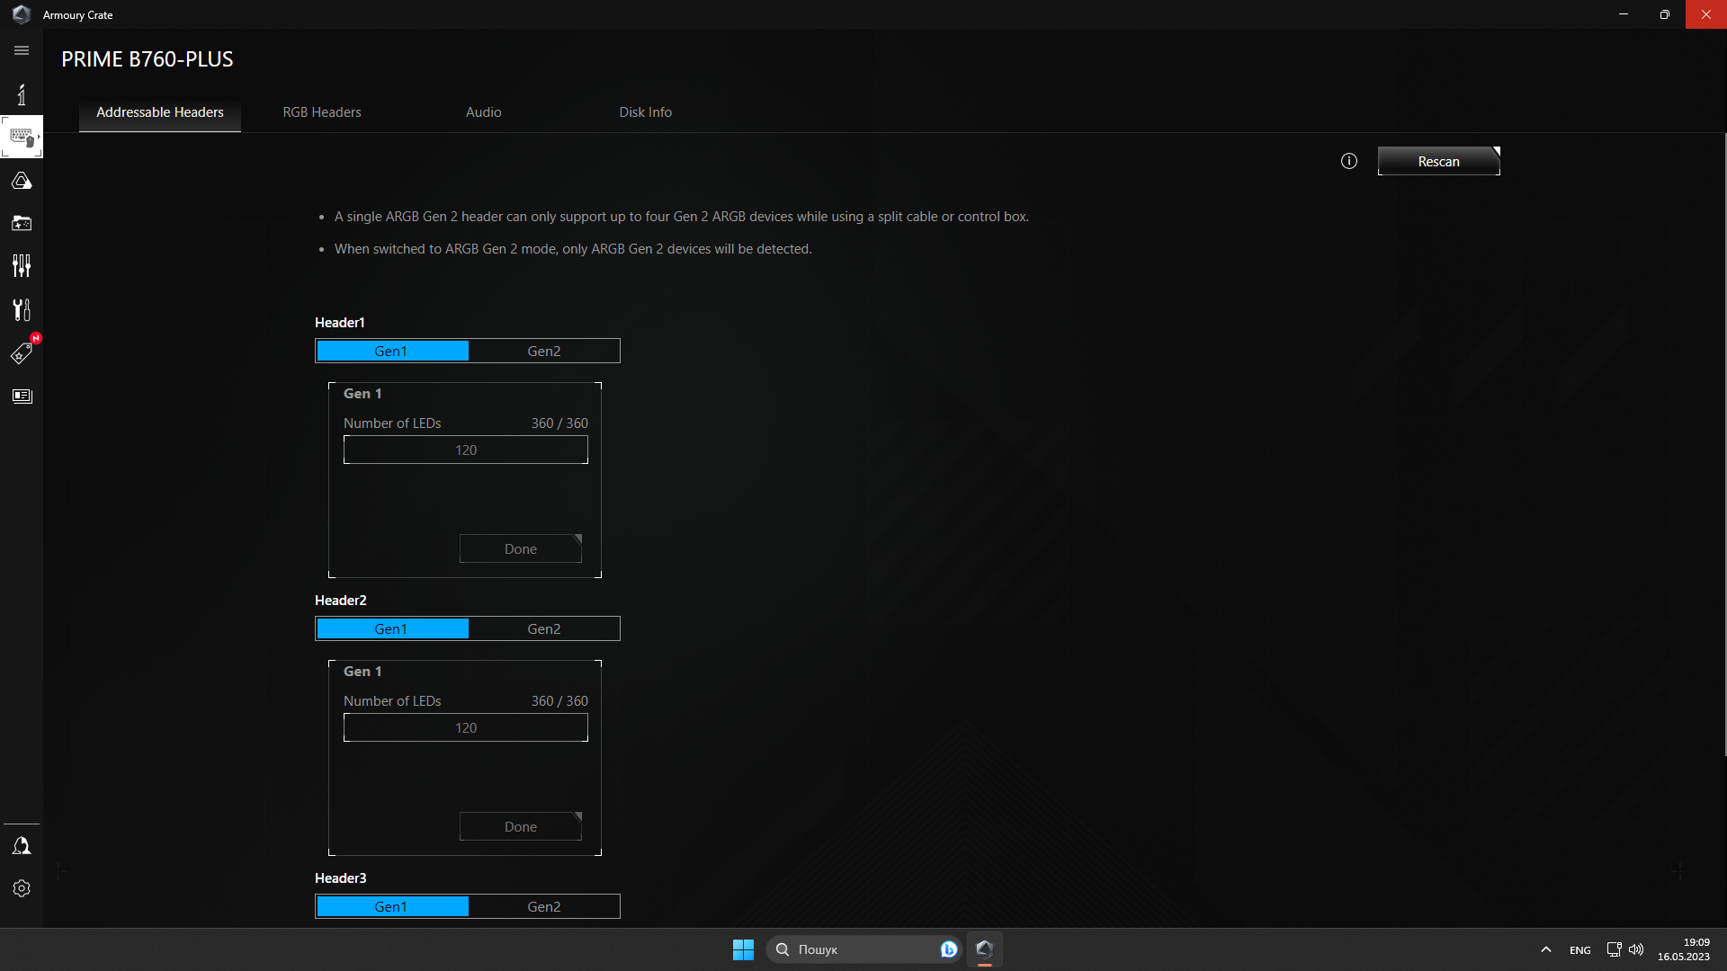This screenshot has width=1727, height=971.
Task: Switch Header2 to Gen2 mode
Action: point(543,628)
